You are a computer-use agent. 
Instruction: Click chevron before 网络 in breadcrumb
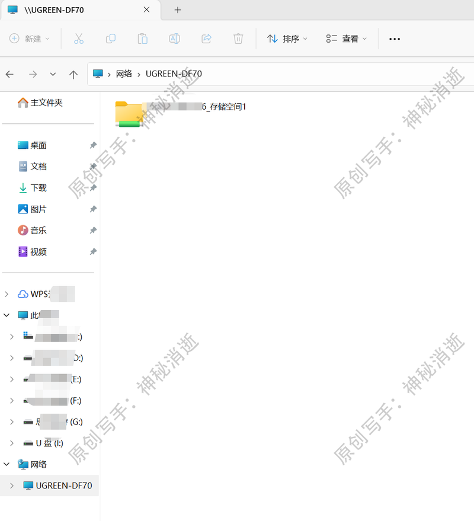tap(109, 75)
